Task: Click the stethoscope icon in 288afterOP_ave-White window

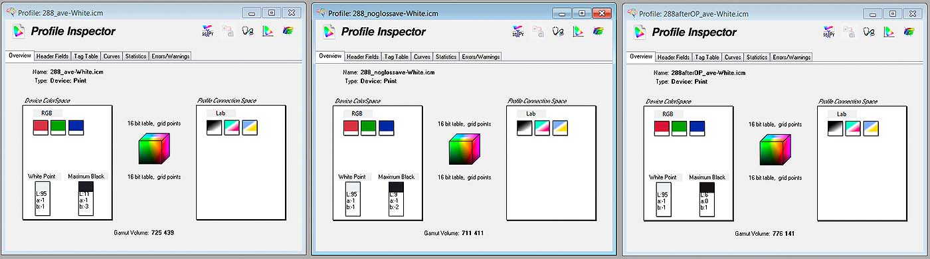Action: [868, 32]
